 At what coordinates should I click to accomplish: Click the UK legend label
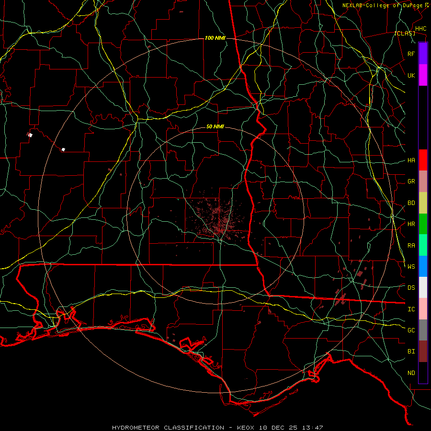pyautogui.click(x=411, y=75)
